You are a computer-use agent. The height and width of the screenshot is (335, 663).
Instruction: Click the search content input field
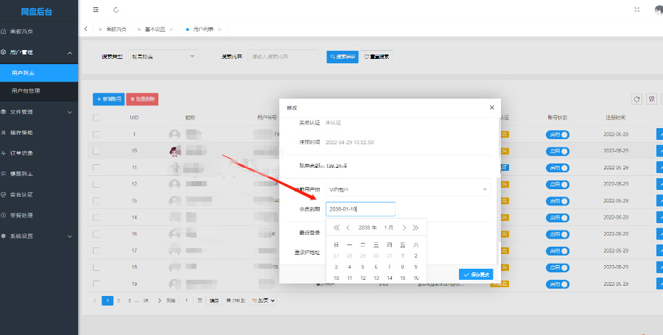point(283,57)
